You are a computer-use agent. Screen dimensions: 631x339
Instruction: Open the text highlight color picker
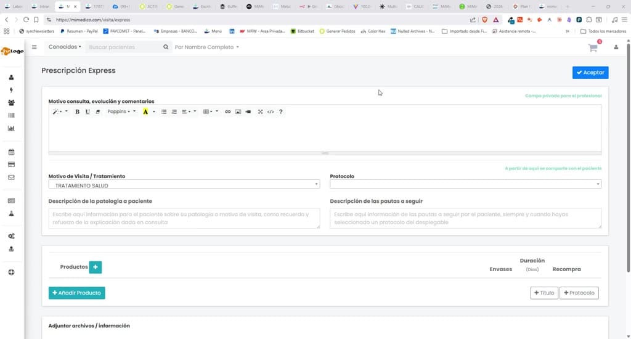tap(154, 112)
